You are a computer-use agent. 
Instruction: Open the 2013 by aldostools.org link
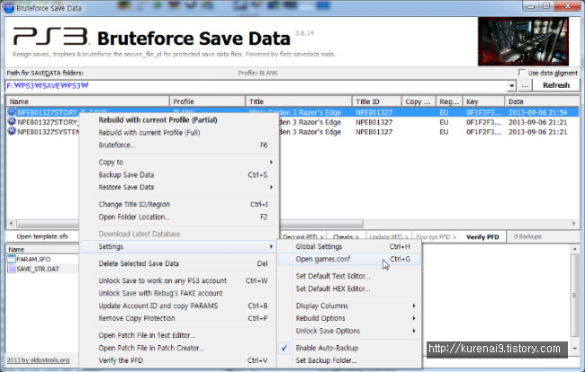click(38, 360)
